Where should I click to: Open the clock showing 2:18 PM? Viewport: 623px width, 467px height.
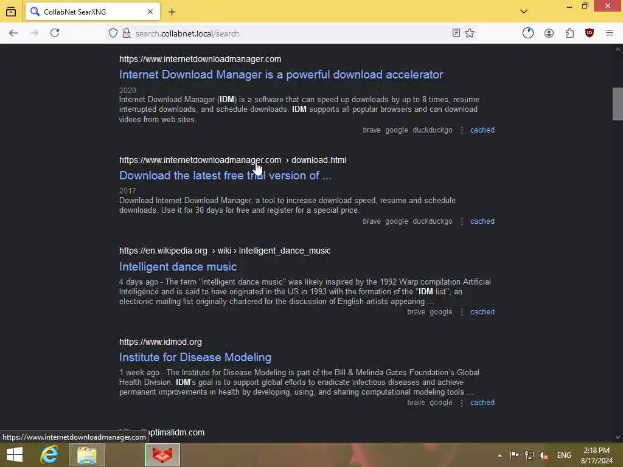pos(596,455)
